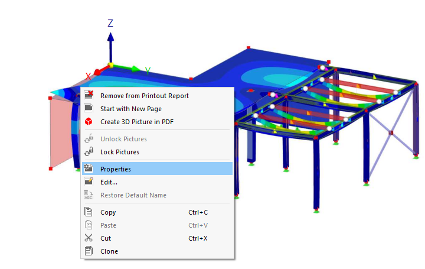The width and height of the screenshot is (425, 269).
Task: Choose Create 3D Picture in PDF
Action: point(157,122)
